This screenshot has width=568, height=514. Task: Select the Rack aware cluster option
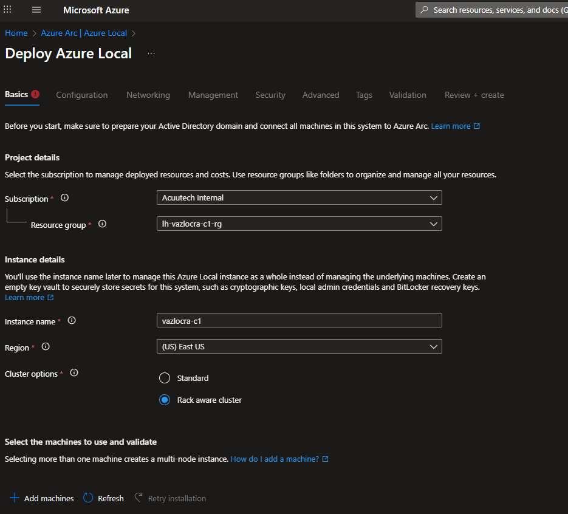pos(165,400)
